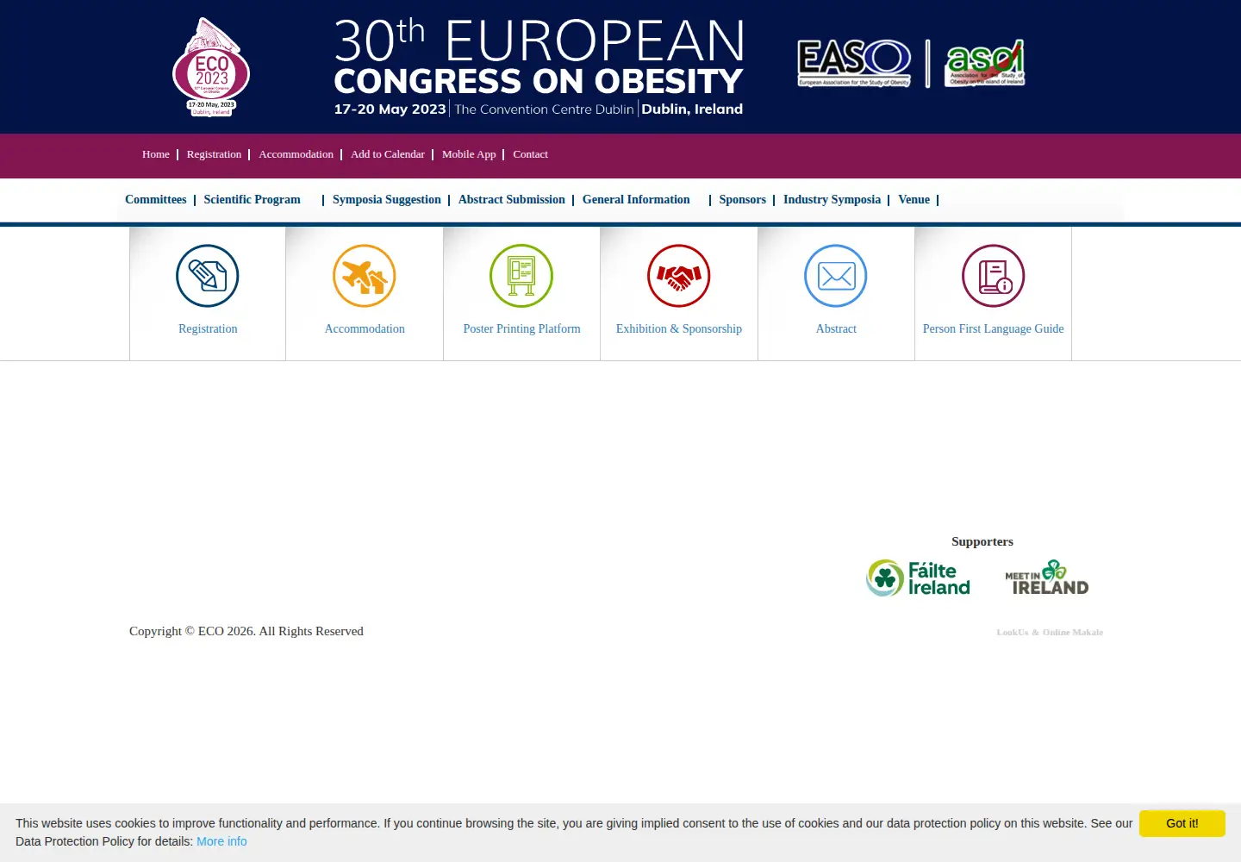Follow the Abstract text link under envelope
The height and width of the screenshot is (862, 1241).
836,328
